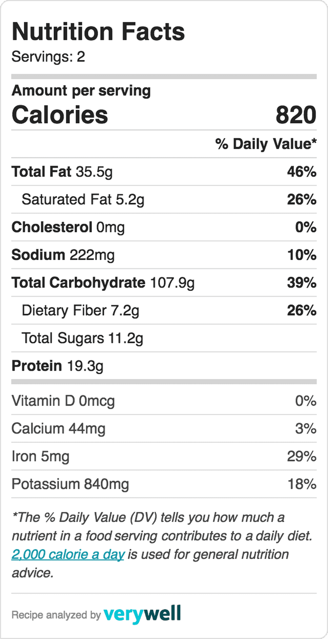This screenshot has width=328, height=639.
Task: Click the Sodium 222mg row
Action: click(164, 255)
